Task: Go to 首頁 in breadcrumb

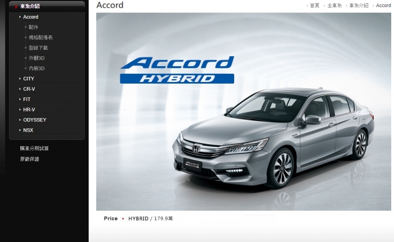Action: [x=315, y=5]
